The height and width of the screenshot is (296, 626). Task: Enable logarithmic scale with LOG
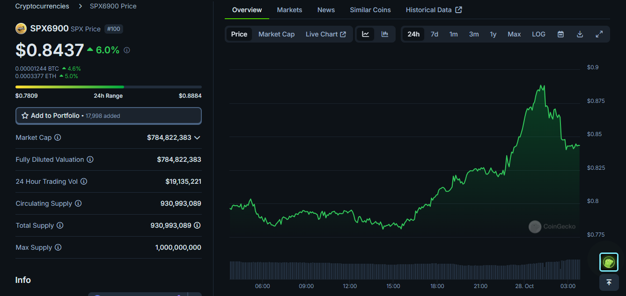[538, 34]
